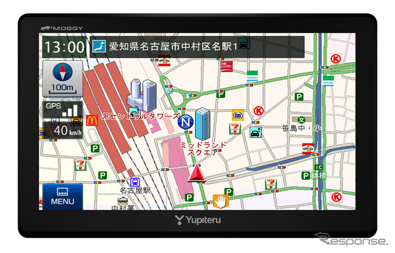Tap the GPS signal strength indicator

pyautogui.click(x=62, y=110)
